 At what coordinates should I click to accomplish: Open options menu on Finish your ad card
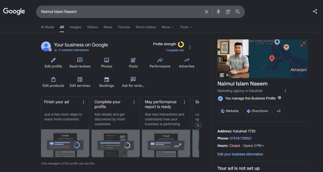pos(84,102)
